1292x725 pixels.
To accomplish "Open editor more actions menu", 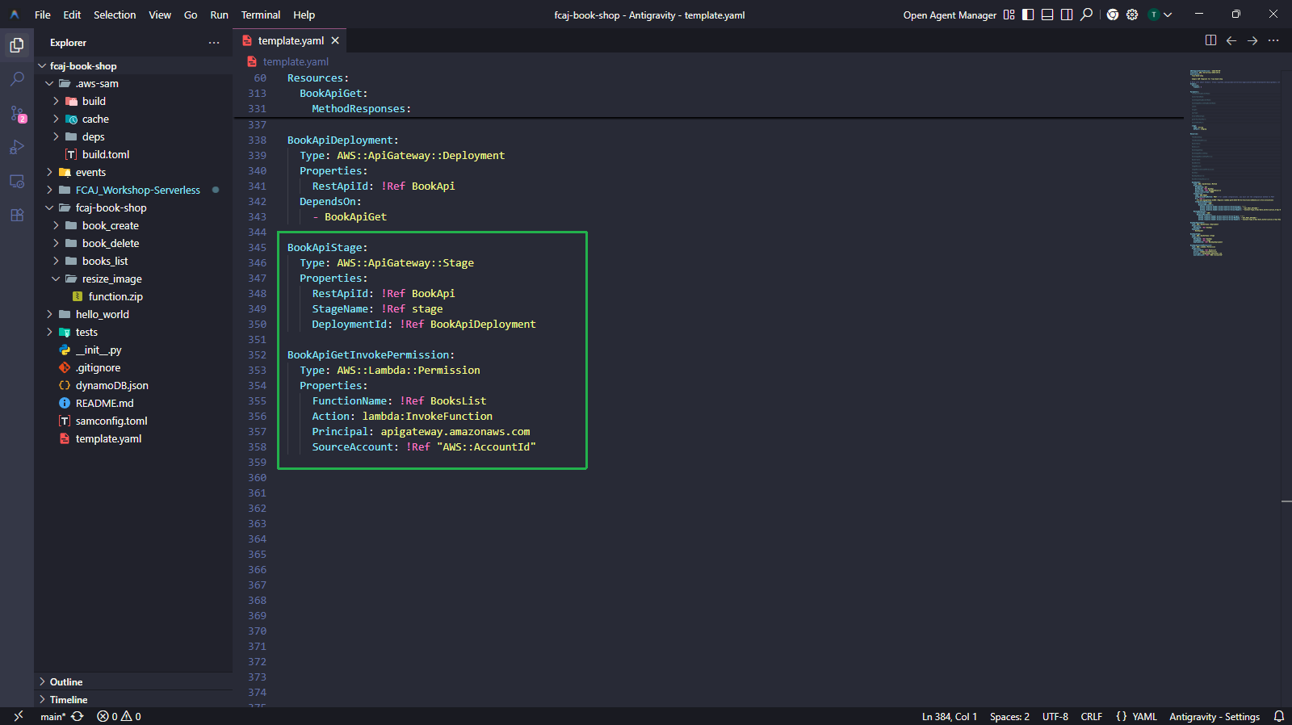I will pyautogui.click(x=1273, y=40).
